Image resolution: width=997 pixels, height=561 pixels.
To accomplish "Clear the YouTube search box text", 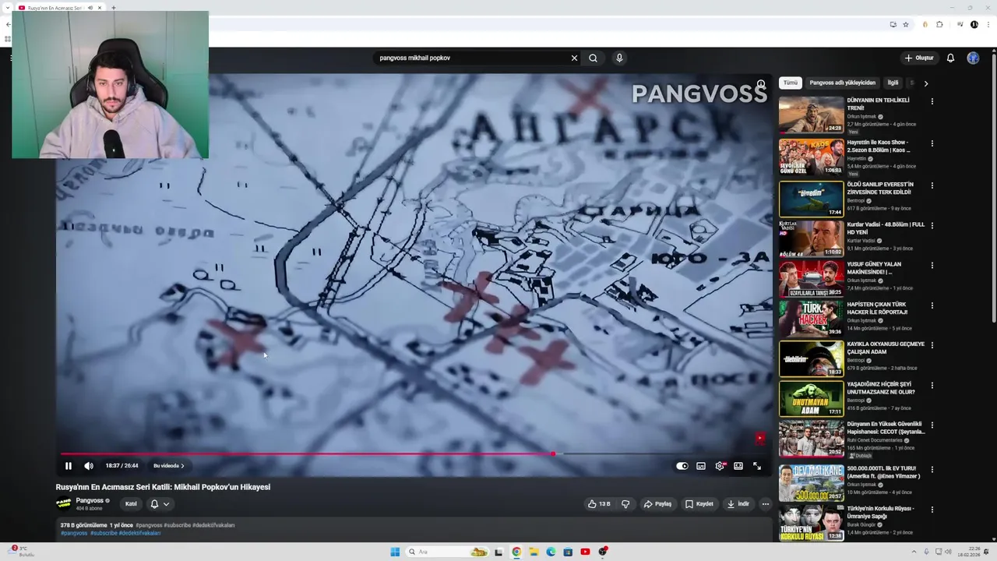I will [x=574, y=58].
